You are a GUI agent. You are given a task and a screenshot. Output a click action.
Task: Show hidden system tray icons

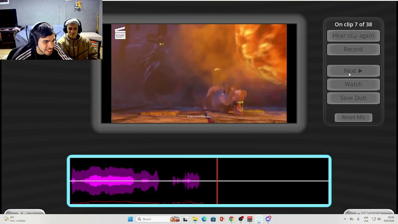click(345, 219)
